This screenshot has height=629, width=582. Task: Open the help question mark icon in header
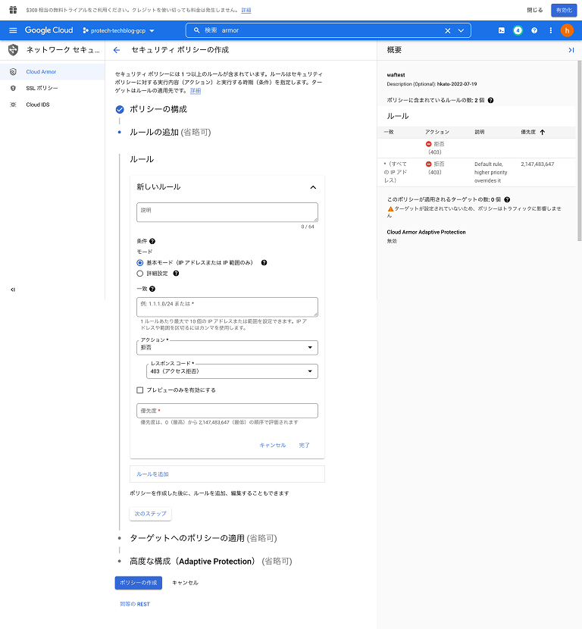[534, 30]
